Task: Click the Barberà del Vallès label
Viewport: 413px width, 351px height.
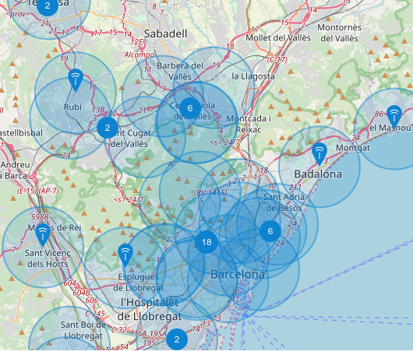Action: pyautogui.click(x=180, y=71)
